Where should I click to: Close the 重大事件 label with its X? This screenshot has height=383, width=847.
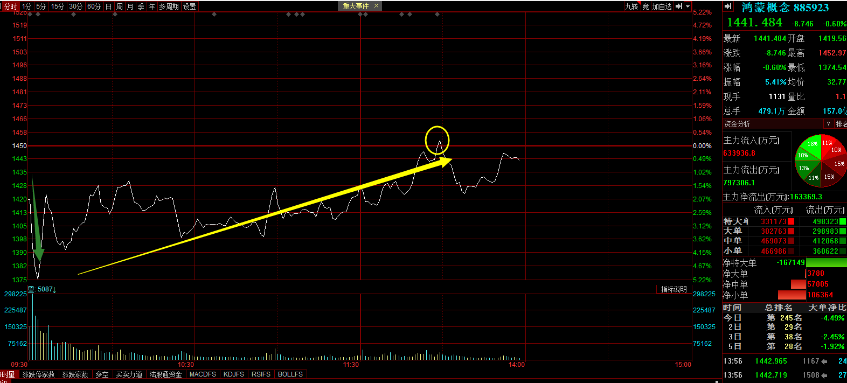[x=376, y=6]
